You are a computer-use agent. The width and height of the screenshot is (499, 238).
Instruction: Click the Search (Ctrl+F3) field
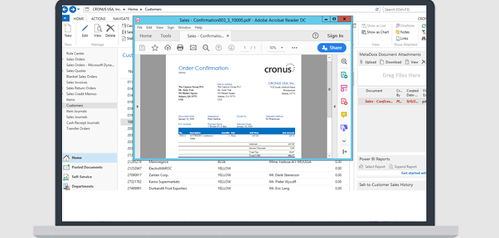(x=404, y=9)
